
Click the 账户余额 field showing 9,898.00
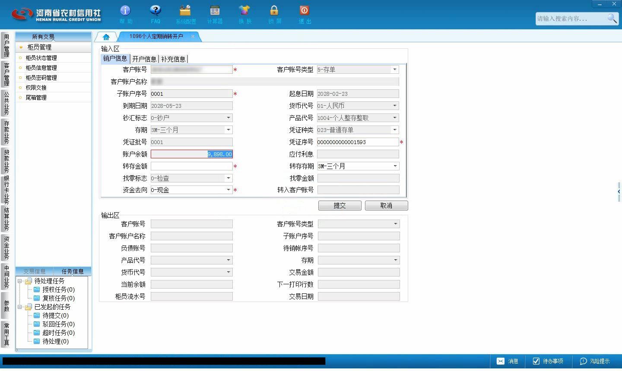pos(191,154)
